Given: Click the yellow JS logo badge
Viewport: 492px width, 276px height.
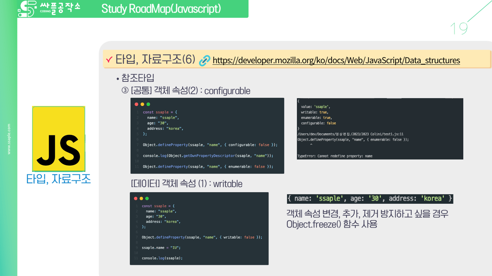Looking at the screenshot, I should (x=58, y=139).
